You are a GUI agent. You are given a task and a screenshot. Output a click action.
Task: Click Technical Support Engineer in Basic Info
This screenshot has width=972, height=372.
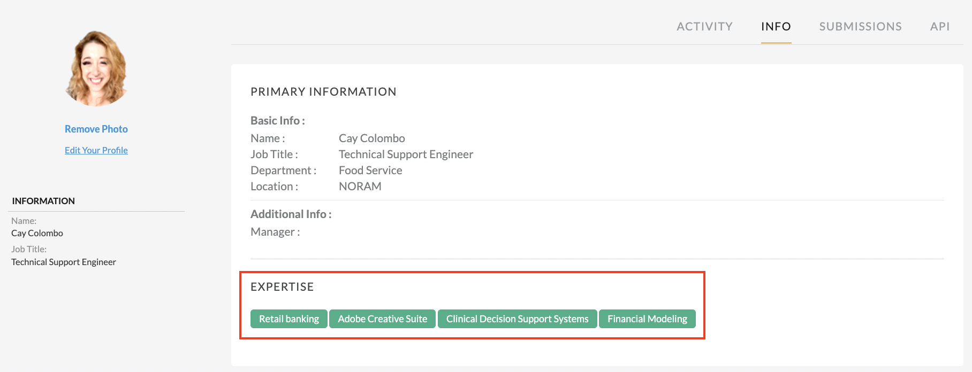pos(406,154)
